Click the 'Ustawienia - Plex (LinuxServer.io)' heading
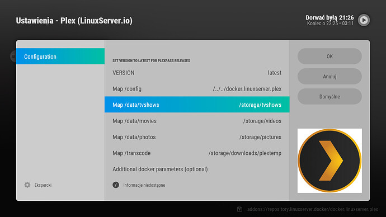Viewport: 386px width, 217px height. (x=74, y=21)
